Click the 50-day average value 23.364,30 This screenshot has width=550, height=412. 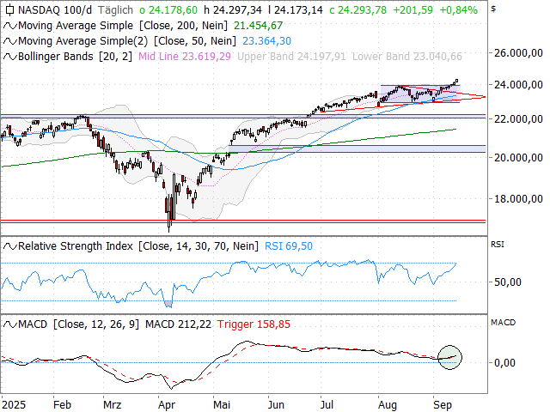click(267, 41)
